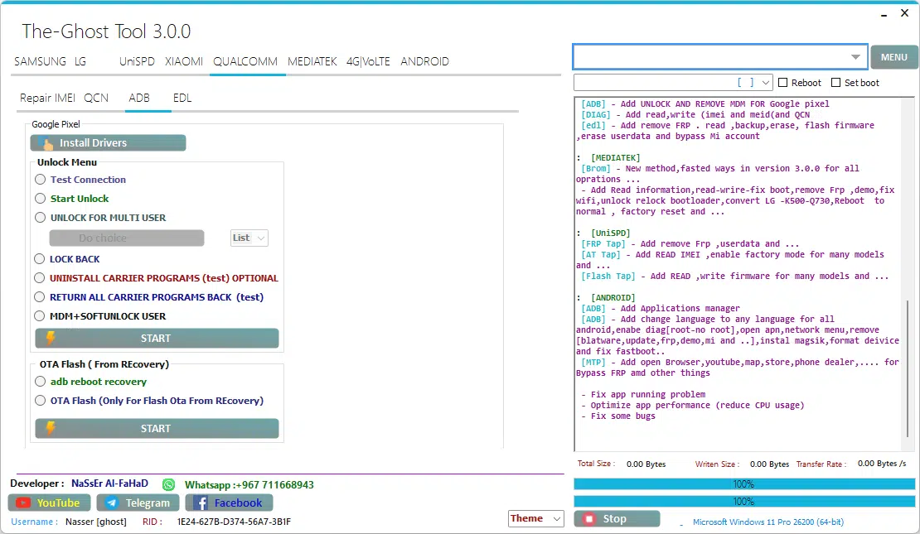Click the YouTube play icon
The height and width of the screenshot is (534, 920).
(23, 503)
